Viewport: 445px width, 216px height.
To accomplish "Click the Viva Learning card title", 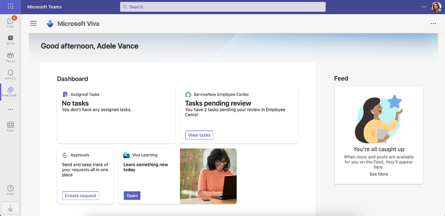I will click(x=145, y=155).
